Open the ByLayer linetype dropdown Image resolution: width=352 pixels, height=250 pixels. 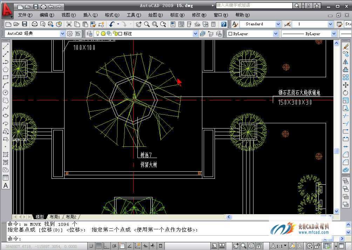tap(334, 34)
